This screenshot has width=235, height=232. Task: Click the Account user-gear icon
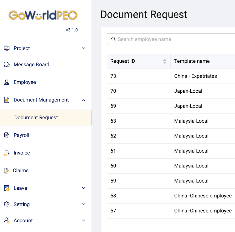(x=7, y=220)
